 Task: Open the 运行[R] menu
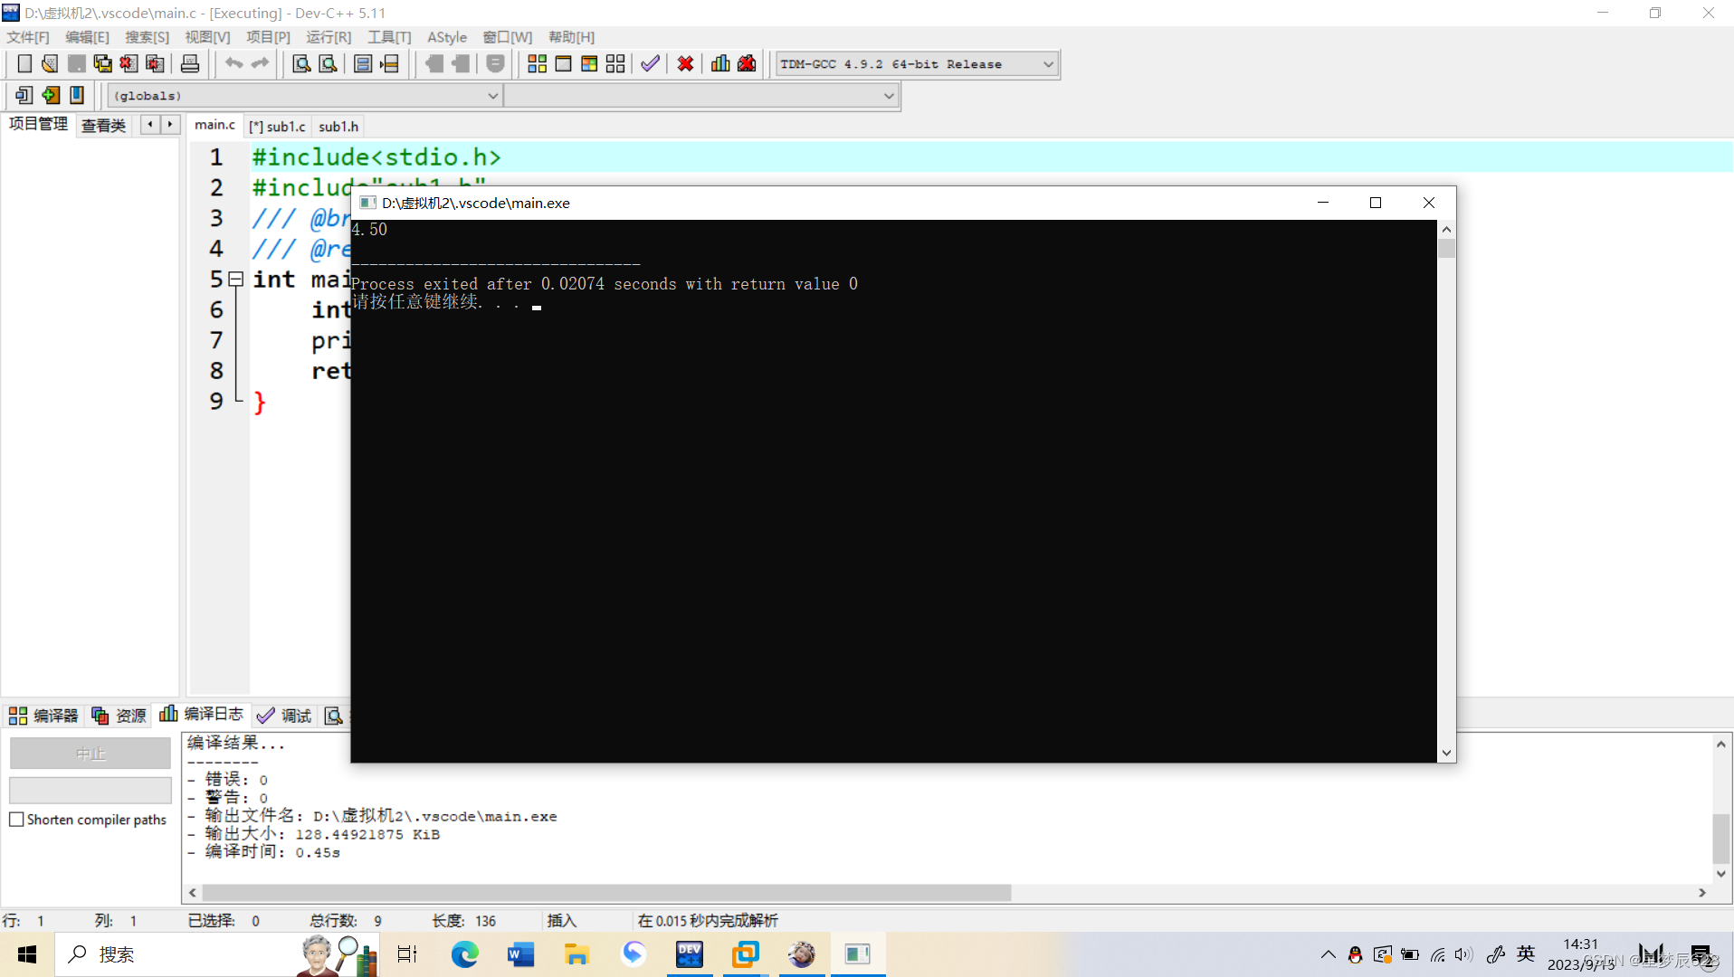pos(328,37)
